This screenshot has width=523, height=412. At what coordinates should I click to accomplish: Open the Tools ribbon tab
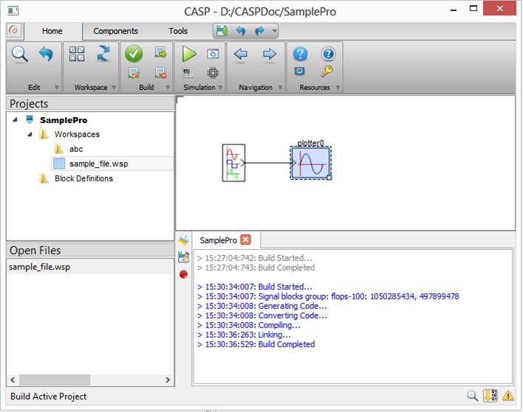pos(178,31)
